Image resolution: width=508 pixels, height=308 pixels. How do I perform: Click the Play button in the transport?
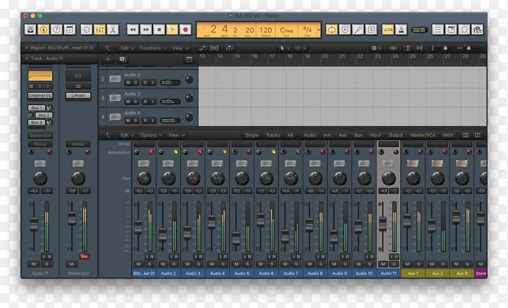[173, 29]
